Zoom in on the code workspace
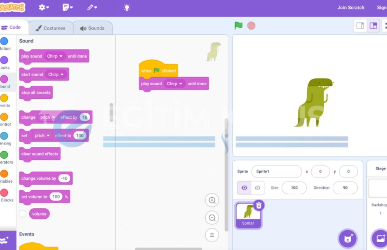Image resolution: width=387 pixels, height=250 pixels. click(212, 200)
